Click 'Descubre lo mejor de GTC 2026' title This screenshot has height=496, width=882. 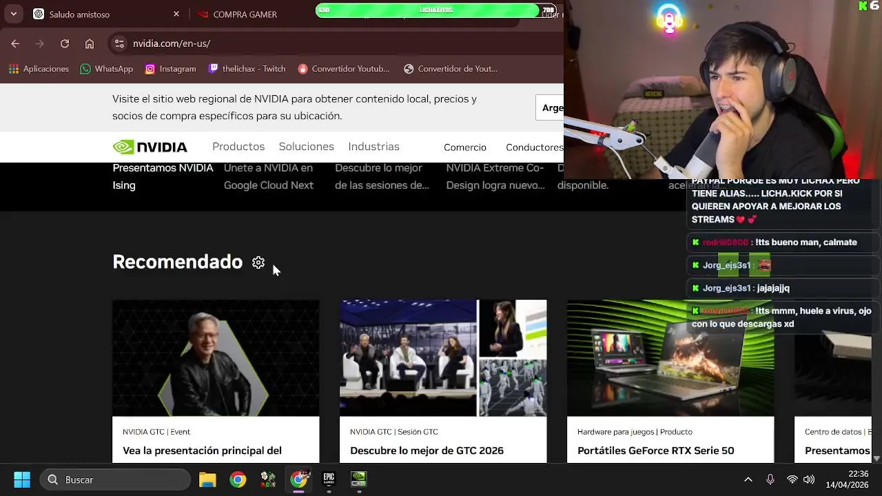point(427,451)
